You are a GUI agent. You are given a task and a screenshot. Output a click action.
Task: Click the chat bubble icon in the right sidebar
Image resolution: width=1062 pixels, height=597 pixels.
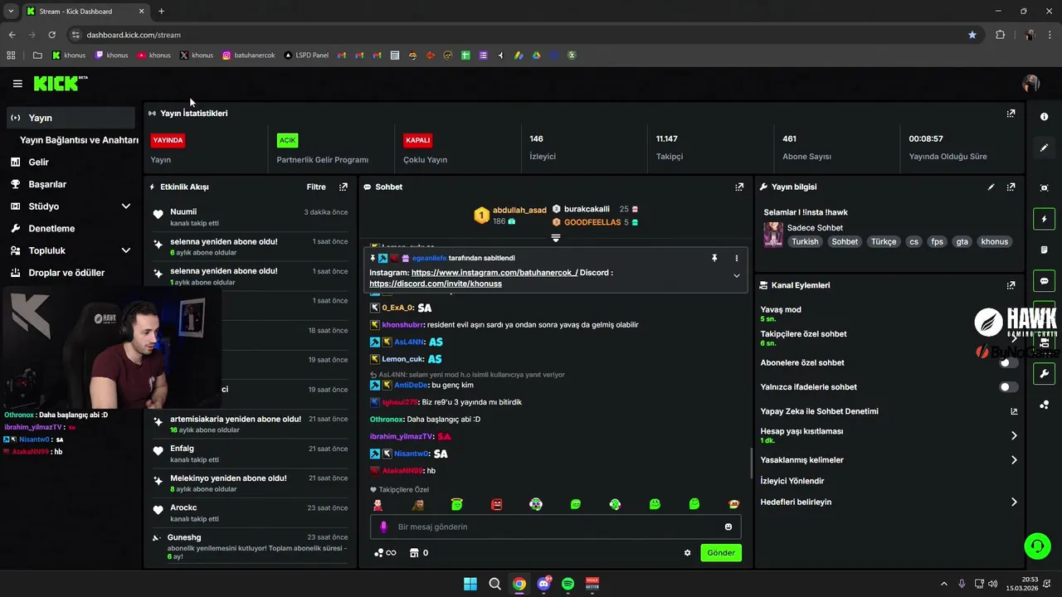coord(1045,281)
